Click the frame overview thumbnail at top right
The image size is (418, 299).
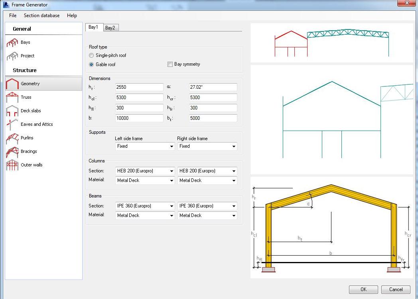(x=331, y=43)
